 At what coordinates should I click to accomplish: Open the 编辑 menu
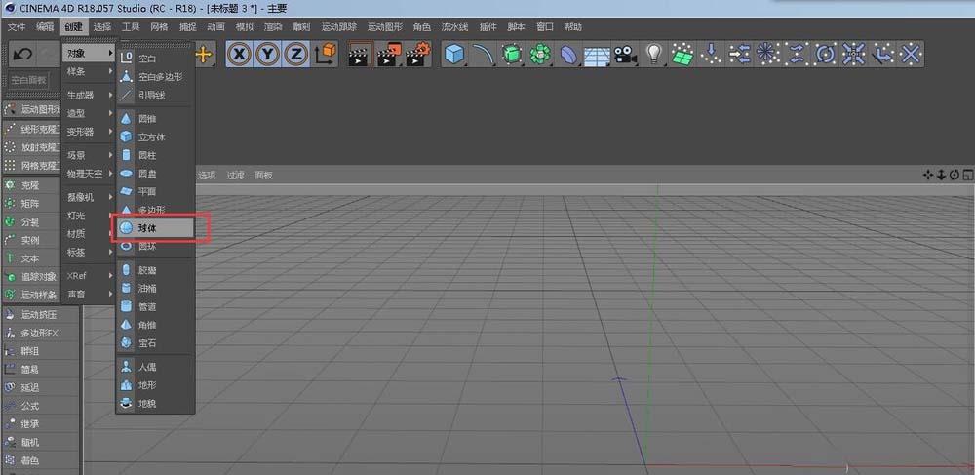click(x=46, y=27)
